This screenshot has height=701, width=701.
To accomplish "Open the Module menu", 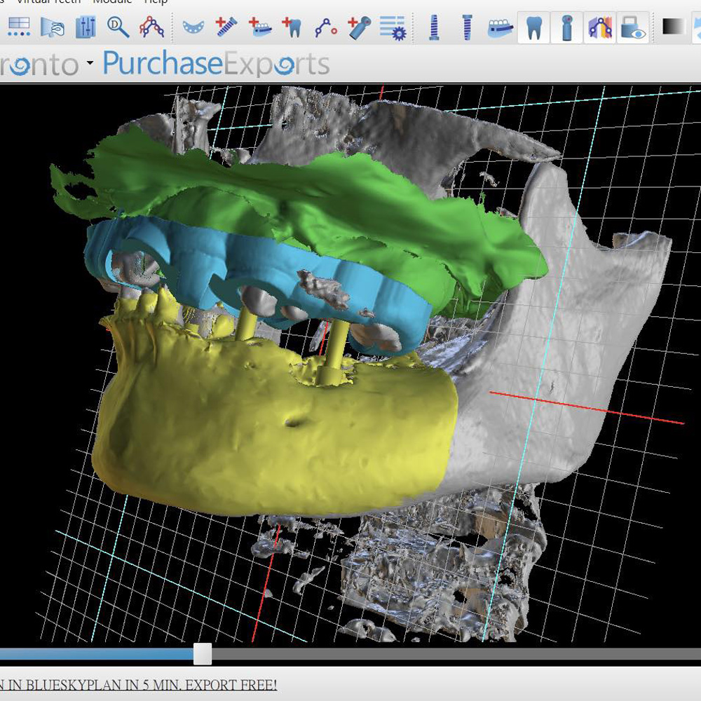I will tap(112, 1).
